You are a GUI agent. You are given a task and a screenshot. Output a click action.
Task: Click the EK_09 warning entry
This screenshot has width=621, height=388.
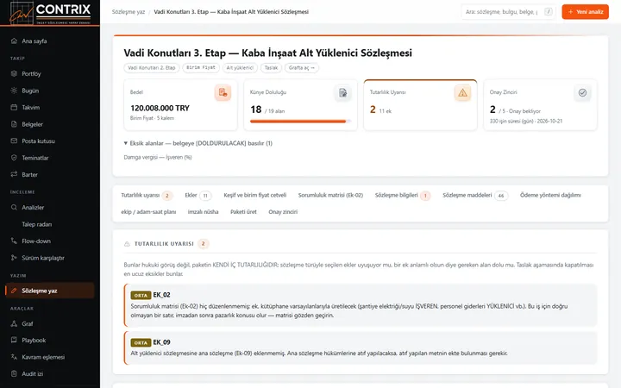(361, 347)
